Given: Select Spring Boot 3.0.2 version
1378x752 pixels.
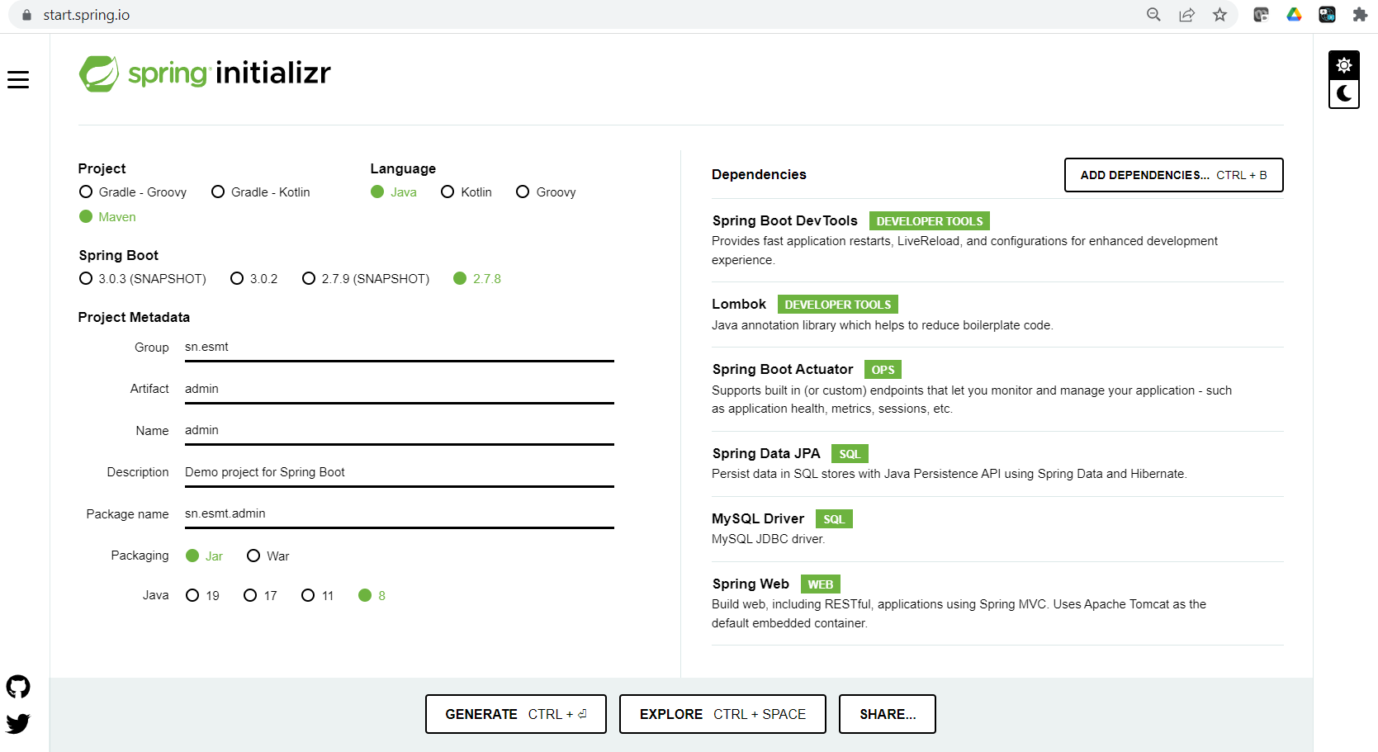Looking at the screenshot, I should (254, 279).
